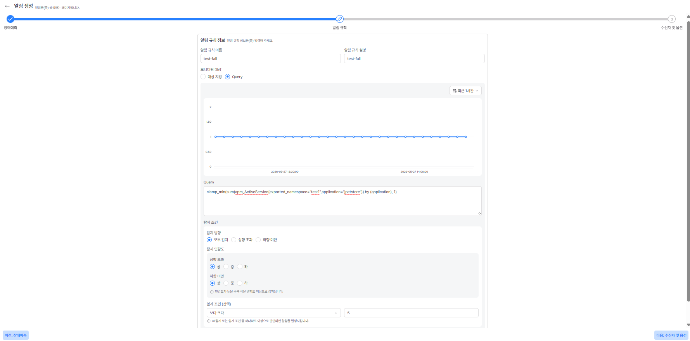The image size is (690, 341).
Task: Click scrollbar up arrow
Action: coord(688,17)
